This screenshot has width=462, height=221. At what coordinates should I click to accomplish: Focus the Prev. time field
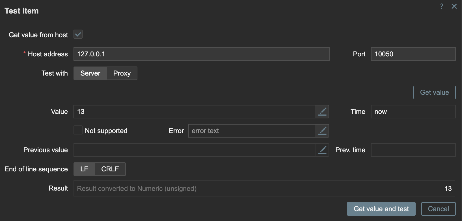pos(413,150)
